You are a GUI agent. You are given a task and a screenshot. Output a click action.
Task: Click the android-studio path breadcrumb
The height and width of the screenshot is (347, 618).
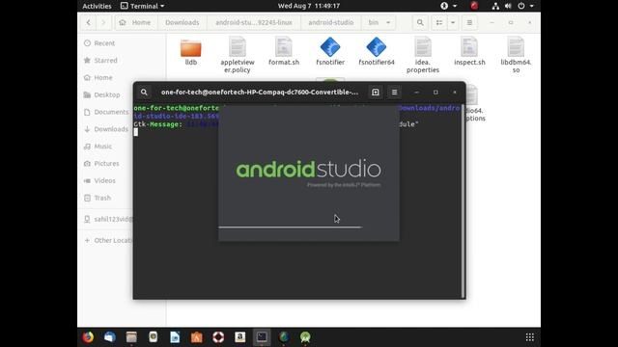[x=331, y=23]
